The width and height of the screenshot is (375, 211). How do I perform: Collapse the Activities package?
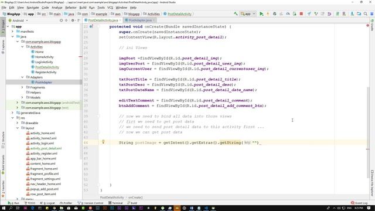pos(22,47)
